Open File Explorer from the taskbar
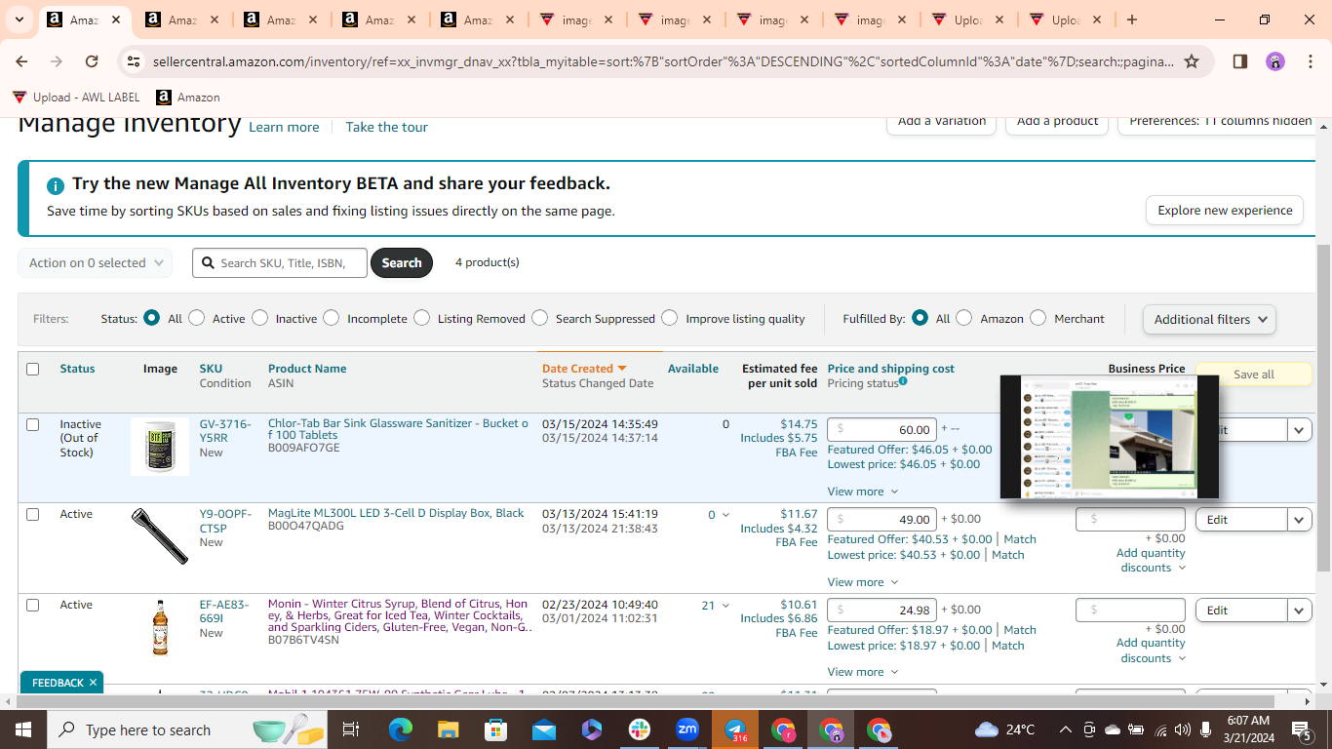This screenshot has height=749, width=1332. 449,729
